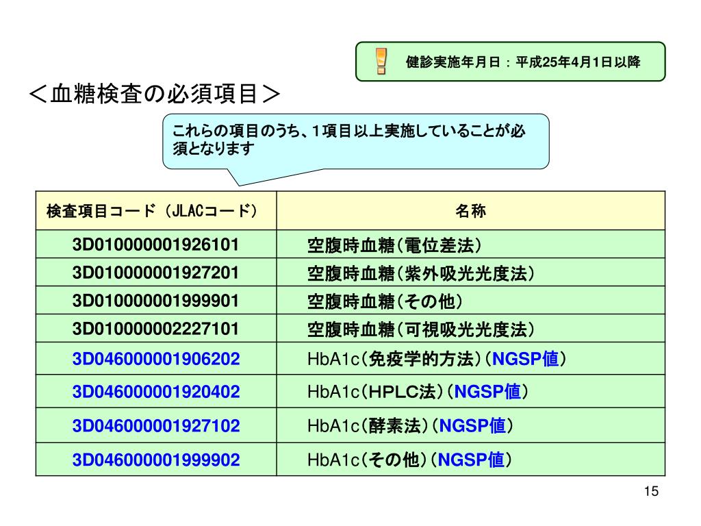The width and height of the screenshot is (701, 526).
Task: Select blue code 3D046000001920402
Action: 156,392
